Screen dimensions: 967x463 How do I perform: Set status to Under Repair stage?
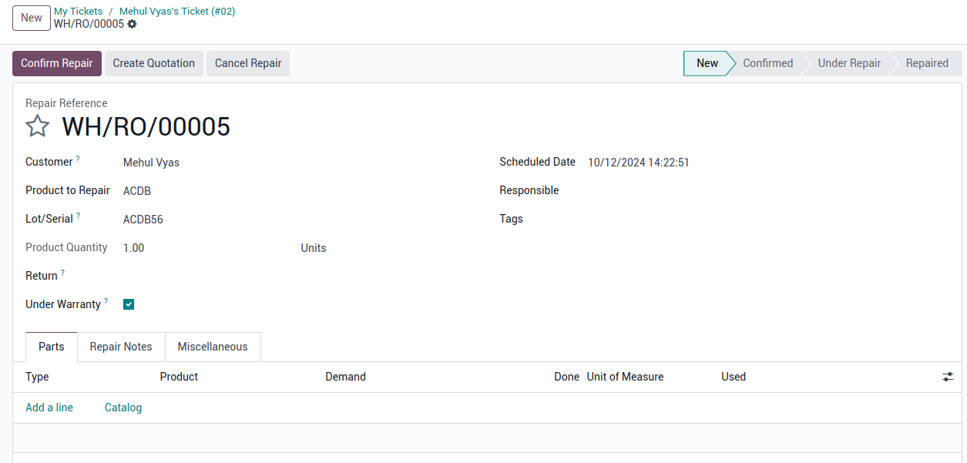[x=849, y=63]
